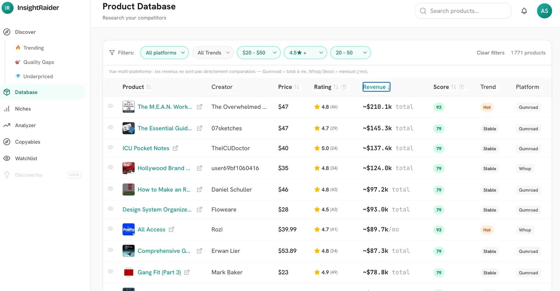Open the 4.5★ + rating dropdown

[x=305, y=53]
